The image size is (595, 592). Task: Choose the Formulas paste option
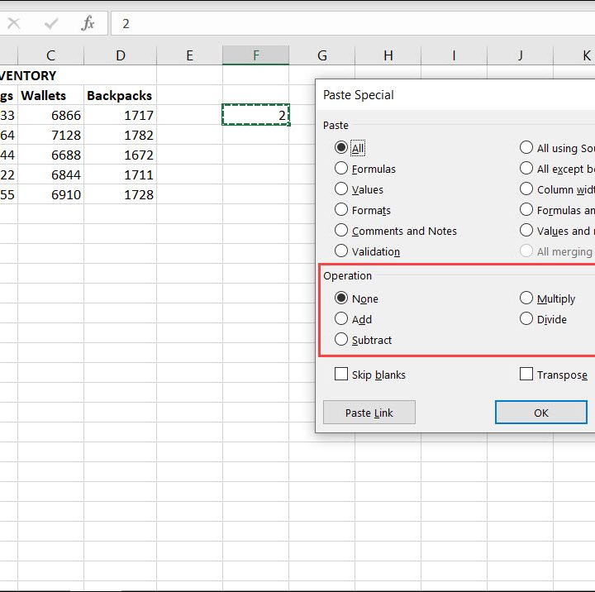point(341,168)
